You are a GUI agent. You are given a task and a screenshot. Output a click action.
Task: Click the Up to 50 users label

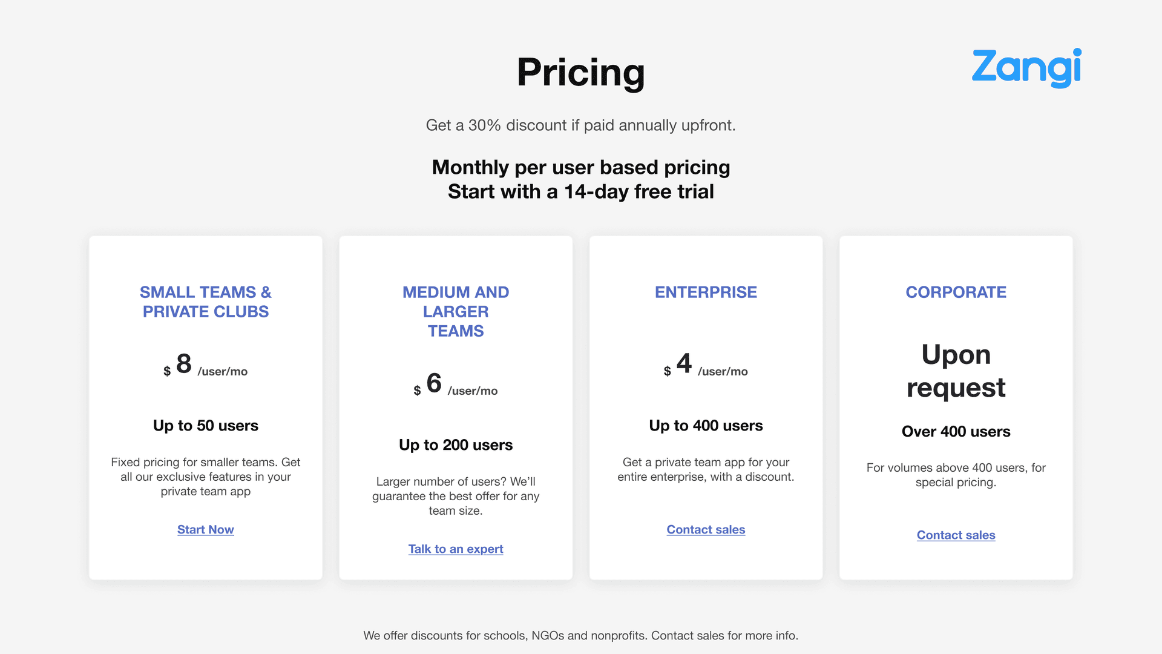(205, 426)
